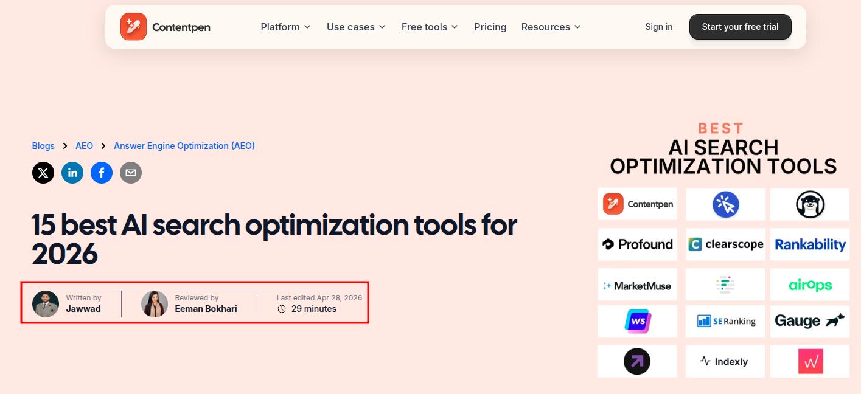Click the AI SEARCH OPTIMIZATION TOOLS heading
Viewport: 861px width, 394px height.
point(723,157)
